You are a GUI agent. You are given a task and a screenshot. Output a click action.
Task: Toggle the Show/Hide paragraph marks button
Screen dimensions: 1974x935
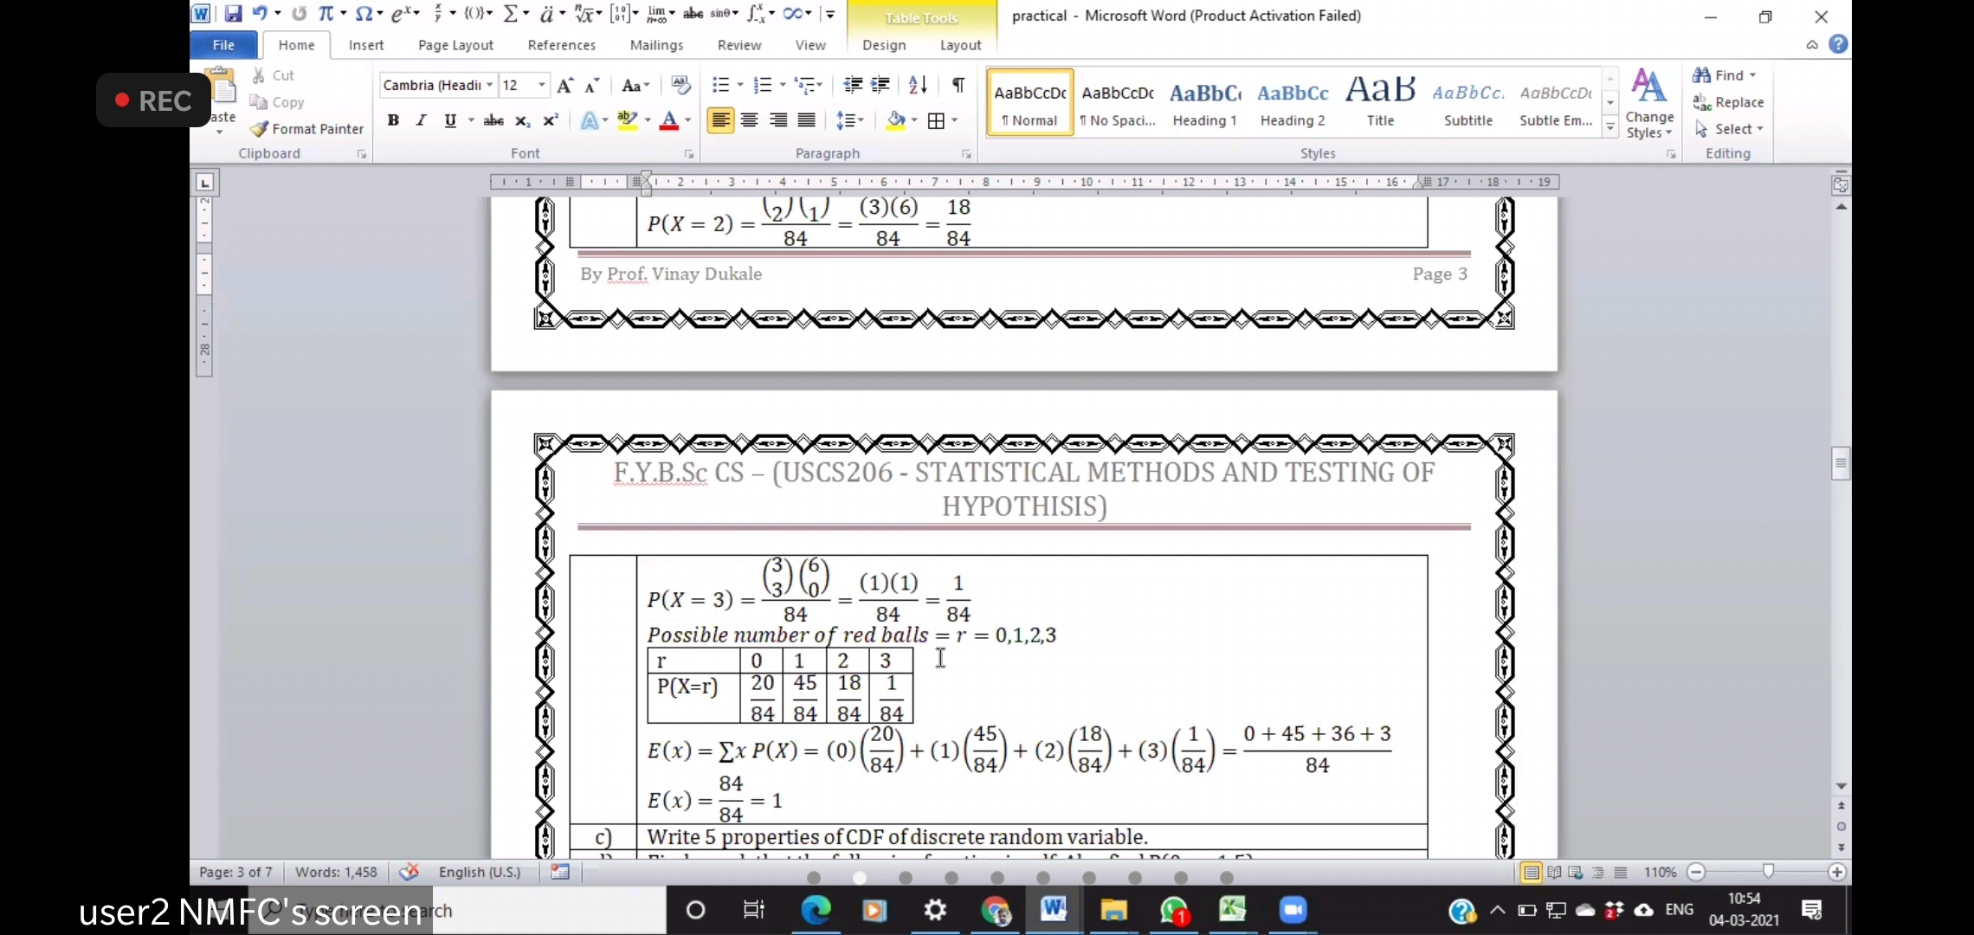(x=958, y=85)
